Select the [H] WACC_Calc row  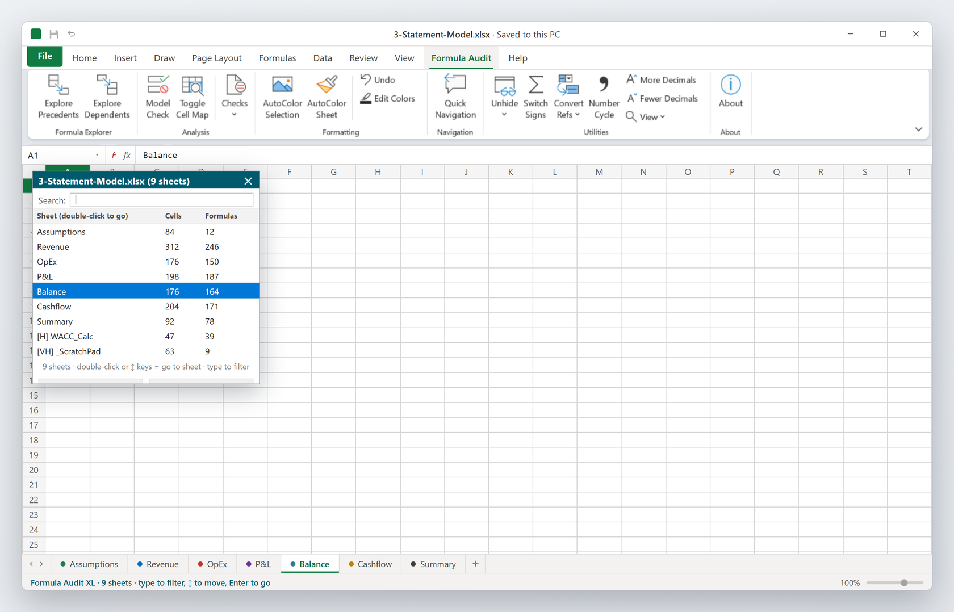146,336
